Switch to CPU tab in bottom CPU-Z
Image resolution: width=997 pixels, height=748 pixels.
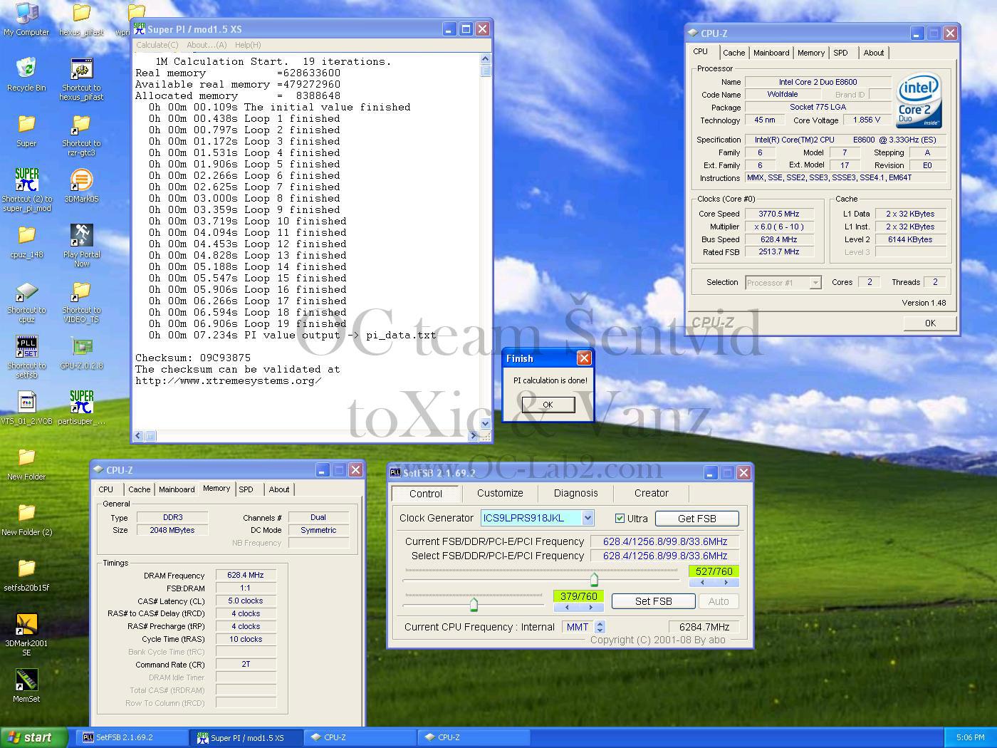pyautogui.click(x=106, y=489)
